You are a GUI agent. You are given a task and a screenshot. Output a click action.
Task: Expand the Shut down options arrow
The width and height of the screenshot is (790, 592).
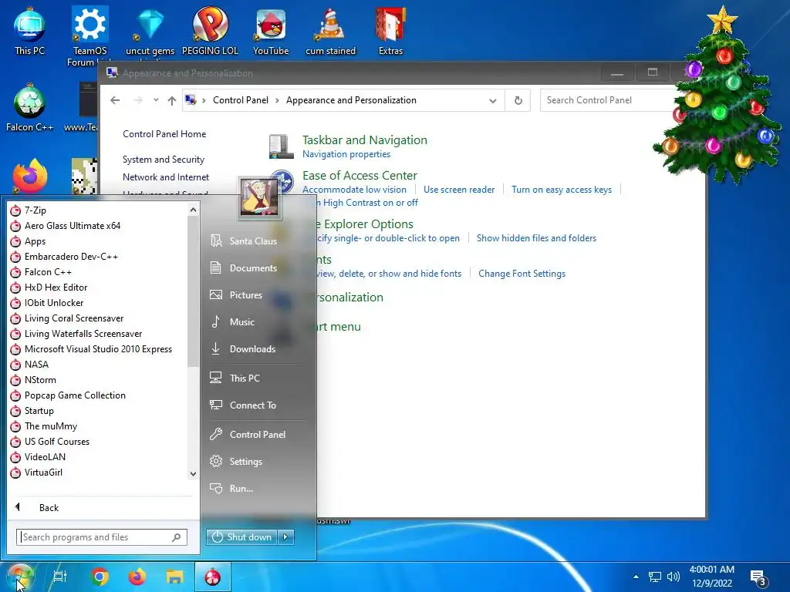(285, 537)
